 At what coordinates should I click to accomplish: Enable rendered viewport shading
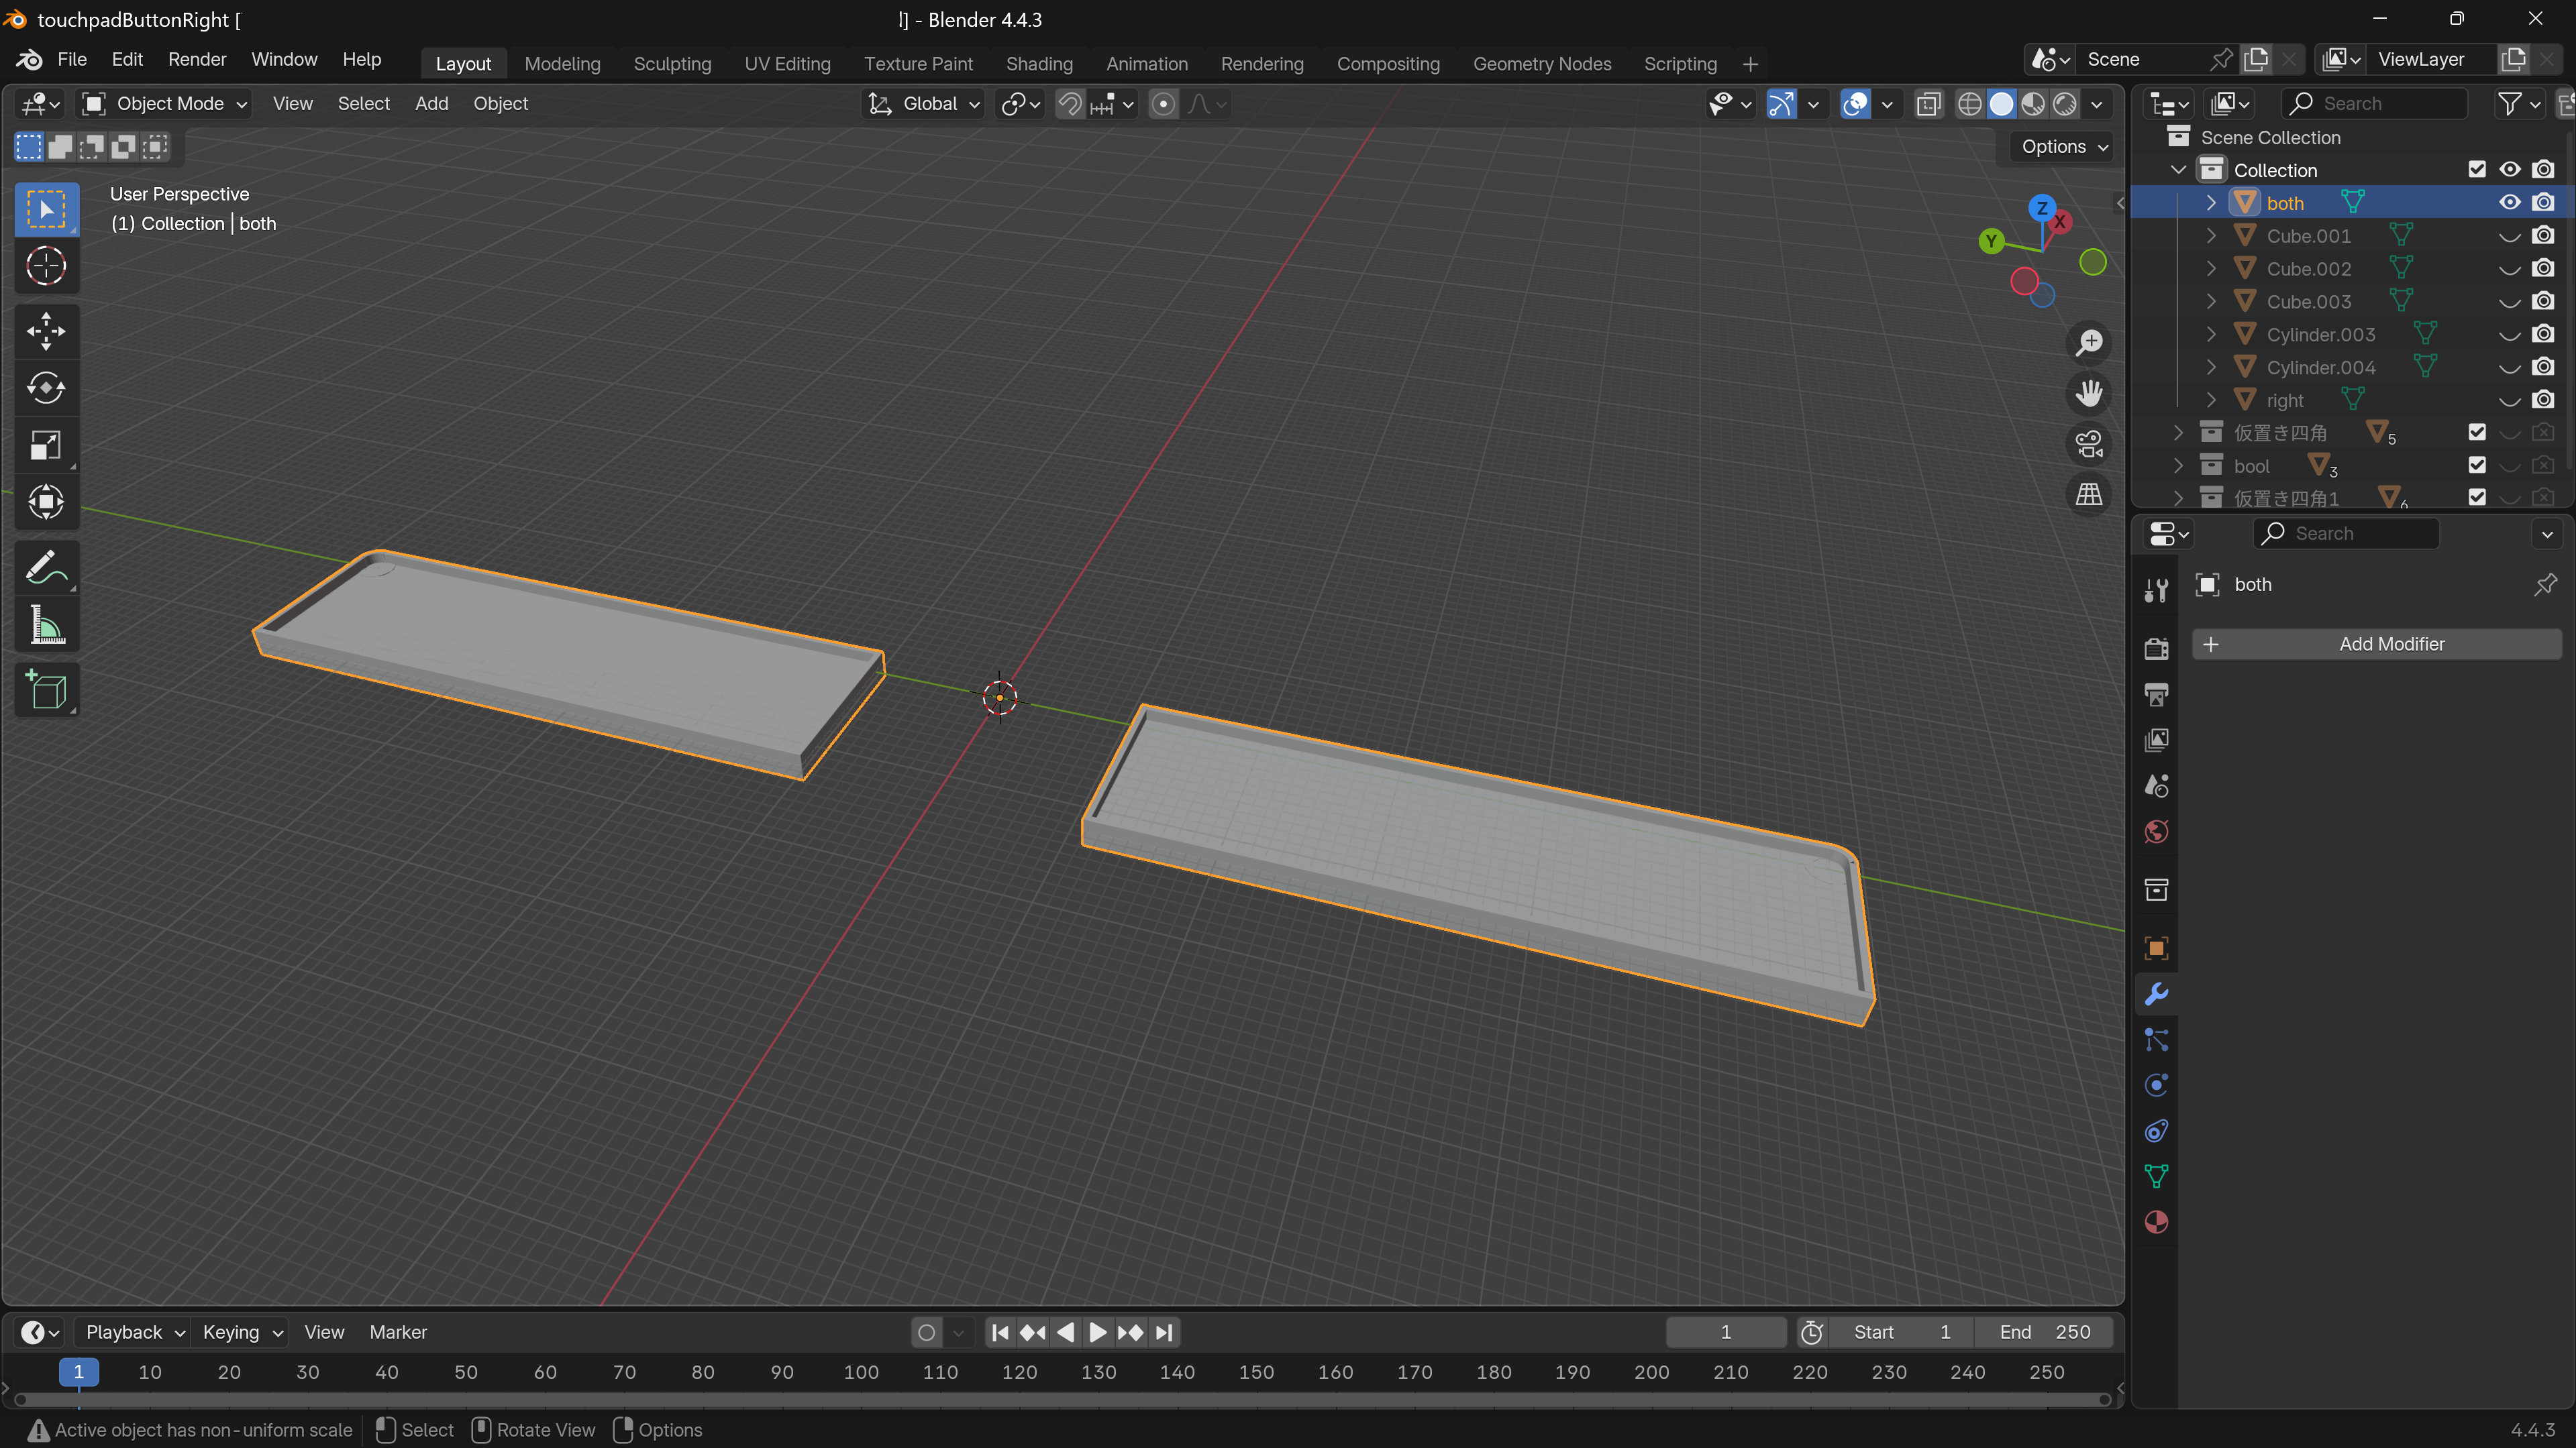click(2065, 104)
